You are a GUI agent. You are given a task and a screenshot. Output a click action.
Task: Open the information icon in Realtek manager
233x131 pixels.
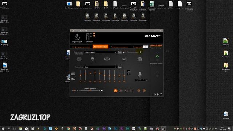click(161, 94)
